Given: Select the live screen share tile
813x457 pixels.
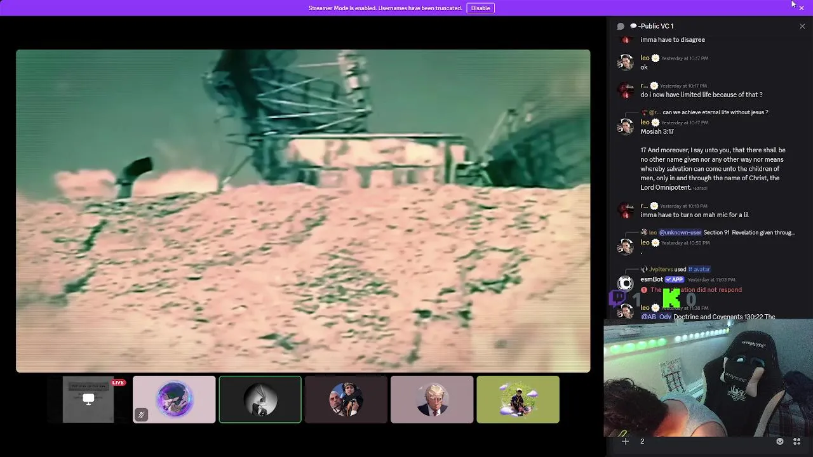Looking at the screenshot, I should [x=88, y=399].
